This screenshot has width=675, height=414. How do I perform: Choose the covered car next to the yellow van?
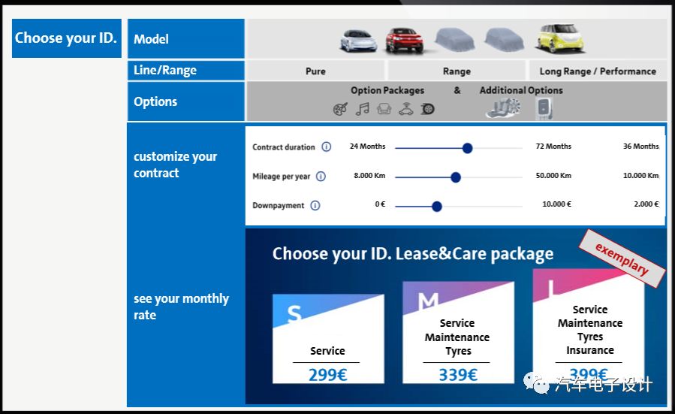point(504,40)
